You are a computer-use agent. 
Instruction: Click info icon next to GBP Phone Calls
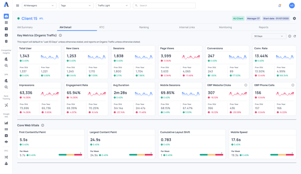point(293,85)
